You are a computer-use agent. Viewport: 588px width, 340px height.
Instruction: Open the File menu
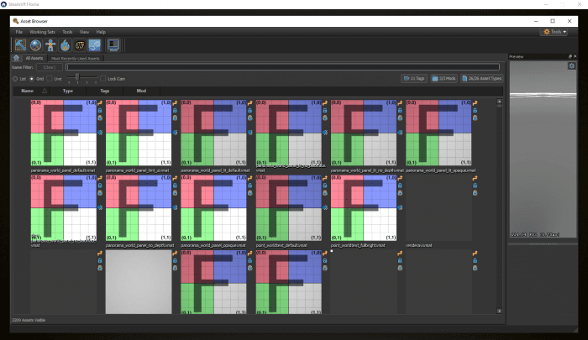(x=19, y=32)
